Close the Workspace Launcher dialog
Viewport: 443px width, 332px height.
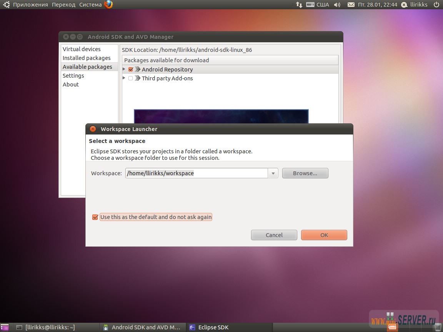[x=93, y=129]
